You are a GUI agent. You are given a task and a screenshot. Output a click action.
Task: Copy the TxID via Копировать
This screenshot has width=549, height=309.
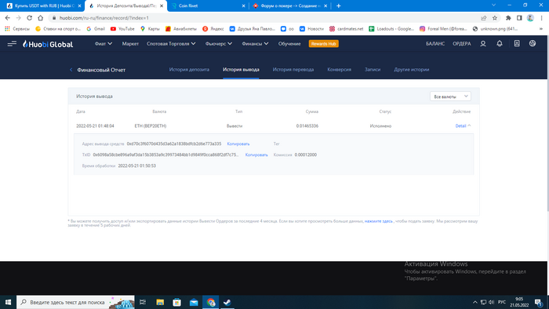click(256, 154)
